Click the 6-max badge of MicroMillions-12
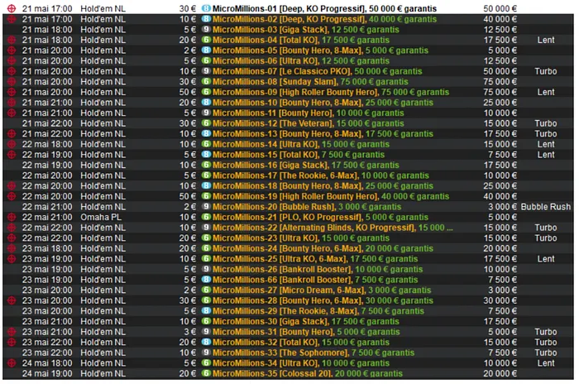The image size is (579, 384). coord(206,123)
